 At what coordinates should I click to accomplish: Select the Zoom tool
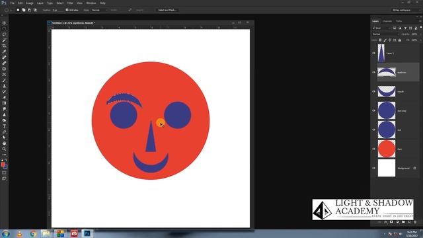point(4,149)
